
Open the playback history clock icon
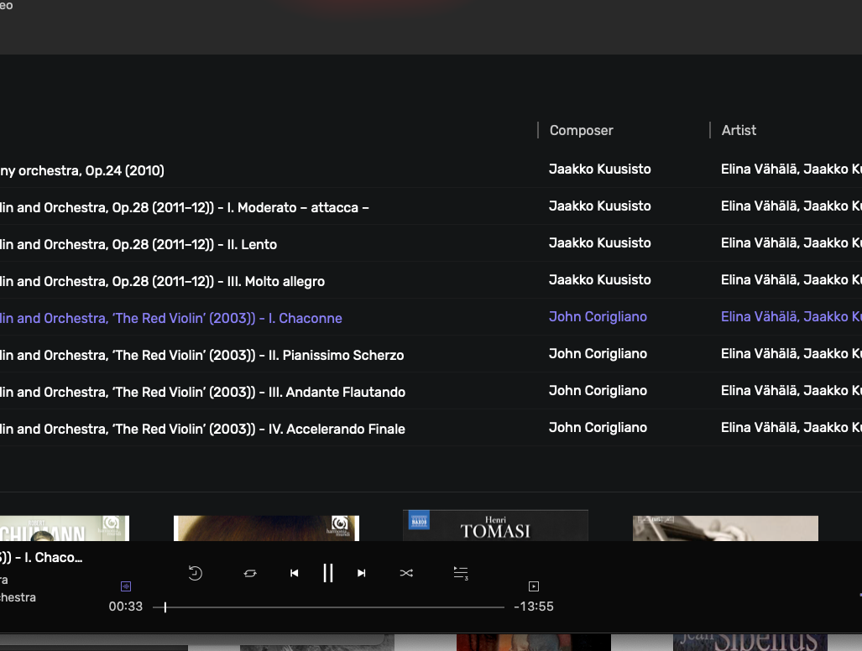(x=195, y=573)
